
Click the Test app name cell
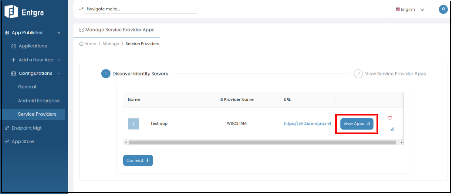pos(159,124)
